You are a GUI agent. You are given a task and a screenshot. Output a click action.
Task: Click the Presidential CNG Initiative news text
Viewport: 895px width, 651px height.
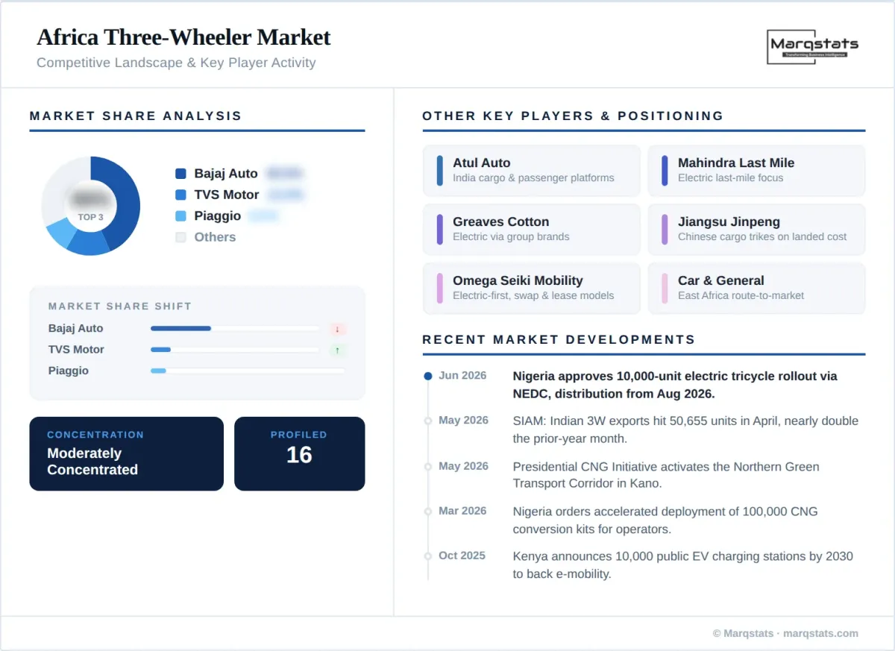(666, 475)
